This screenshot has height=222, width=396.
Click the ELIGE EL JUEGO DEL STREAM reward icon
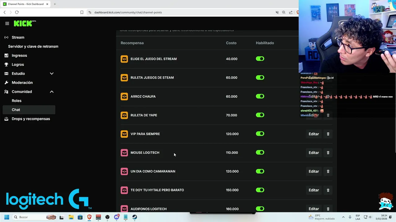coord(124,59)
